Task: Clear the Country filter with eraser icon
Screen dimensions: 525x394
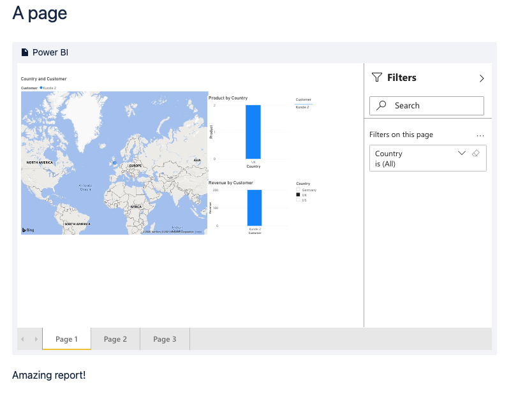Action: [x=476, y=153]
